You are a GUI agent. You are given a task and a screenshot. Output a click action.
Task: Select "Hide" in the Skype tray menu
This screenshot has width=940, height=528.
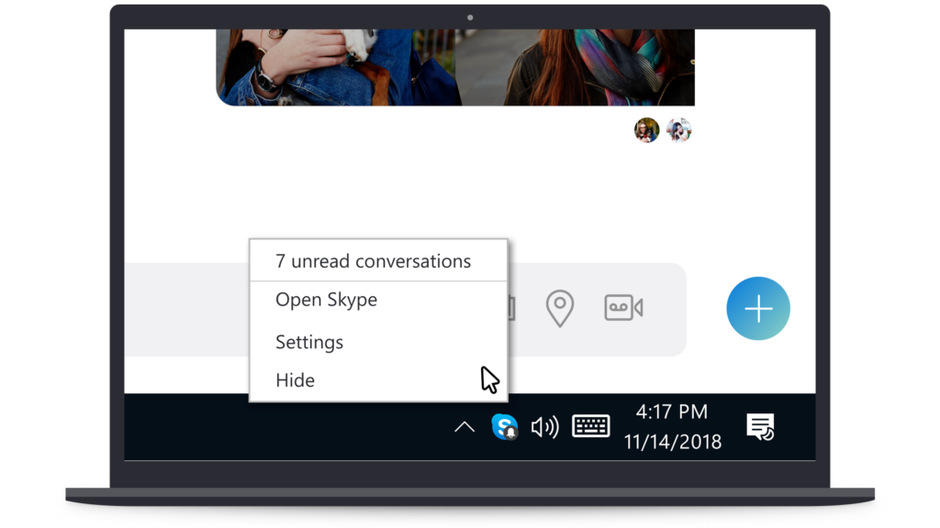pyautogui.click(x=296, y=380)
